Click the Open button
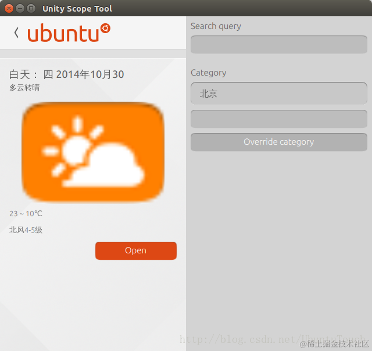Image resolution: width=372 pixels, height=351 pixels. (136, 250)
